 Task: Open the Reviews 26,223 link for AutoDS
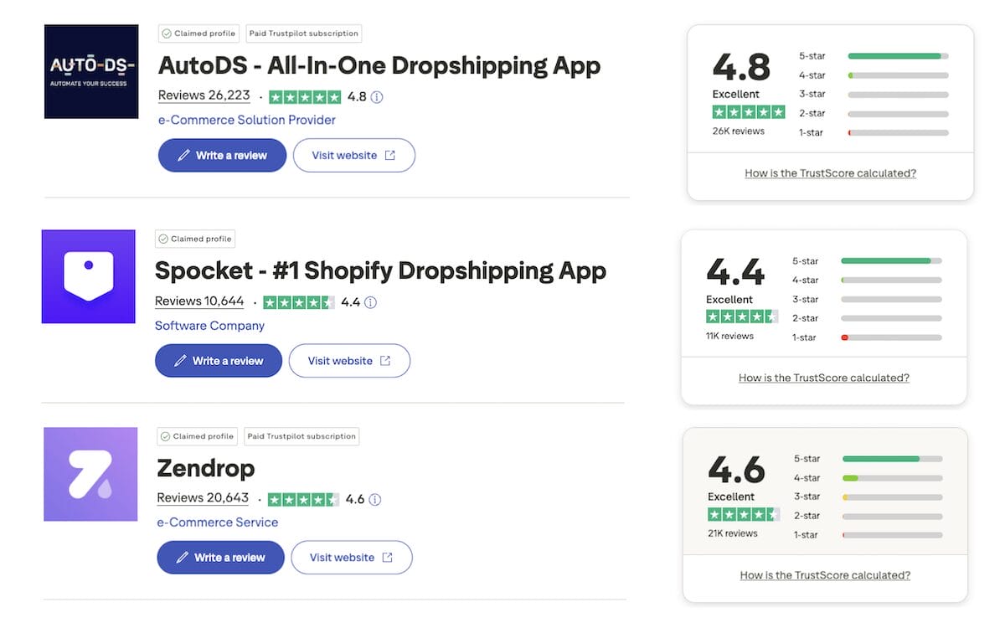click(x=204, y=95)
